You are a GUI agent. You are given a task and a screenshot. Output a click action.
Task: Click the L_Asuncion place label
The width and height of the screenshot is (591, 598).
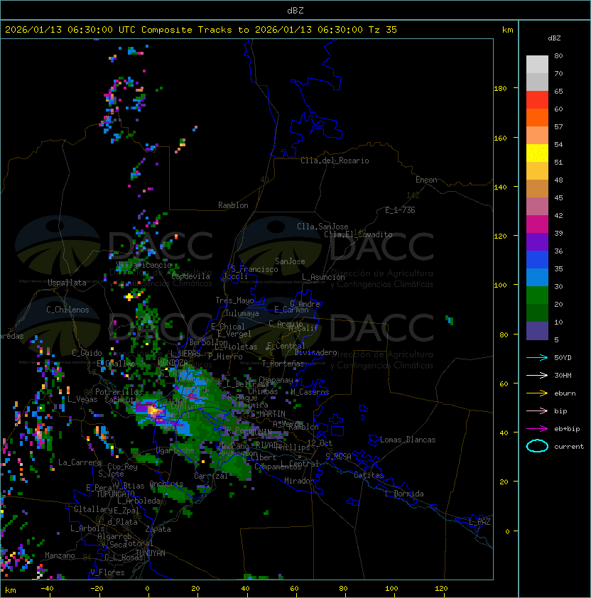coord(323,277)
